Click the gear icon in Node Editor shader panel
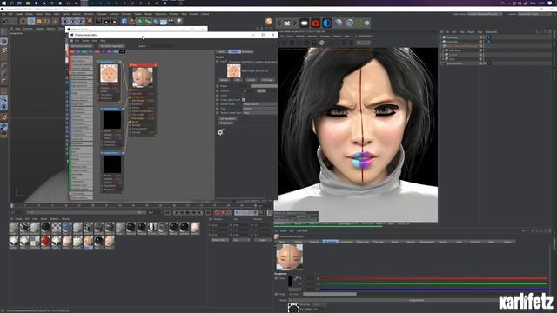 [x=220, y=132]
